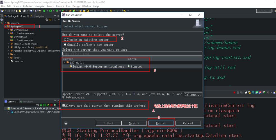The width and height of the screenshot is (276, 140).
Task: Select Apache Tomcat v9.0 library node
Action: 35,51
